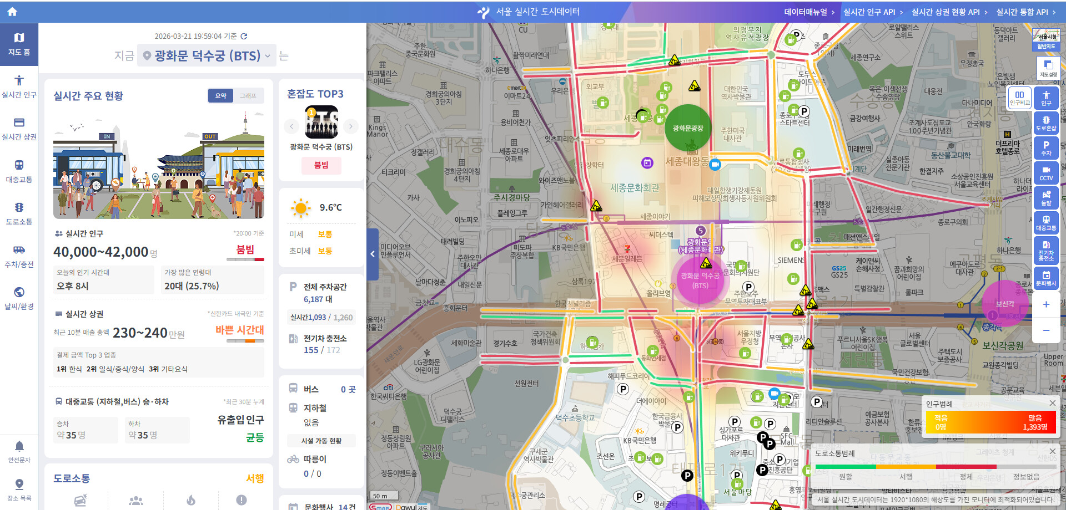Expand the 실시간 통합 API menu
1066x510 pixels.
pos(1025,12)
